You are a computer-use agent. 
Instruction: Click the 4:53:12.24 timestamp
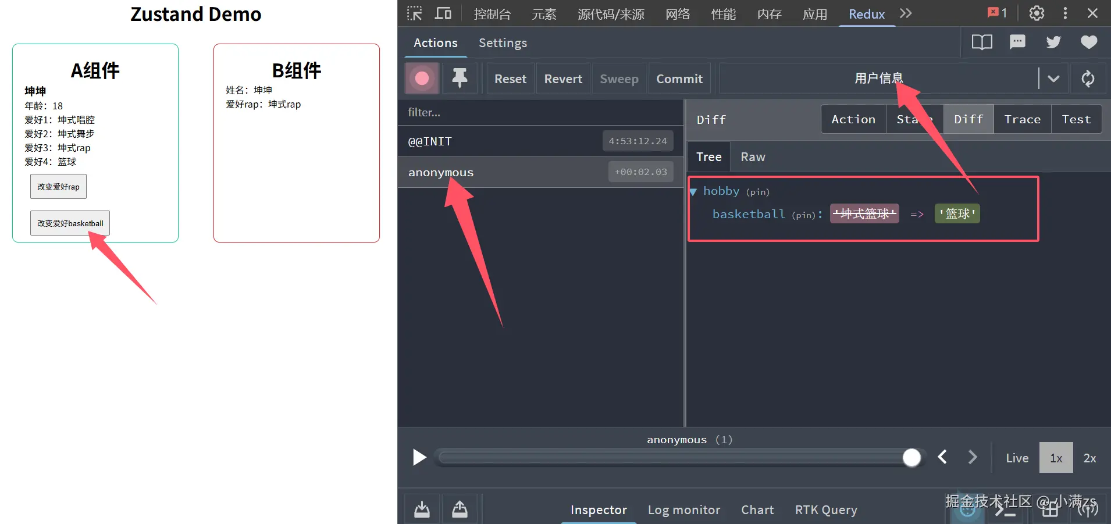(x=638, y=141)
